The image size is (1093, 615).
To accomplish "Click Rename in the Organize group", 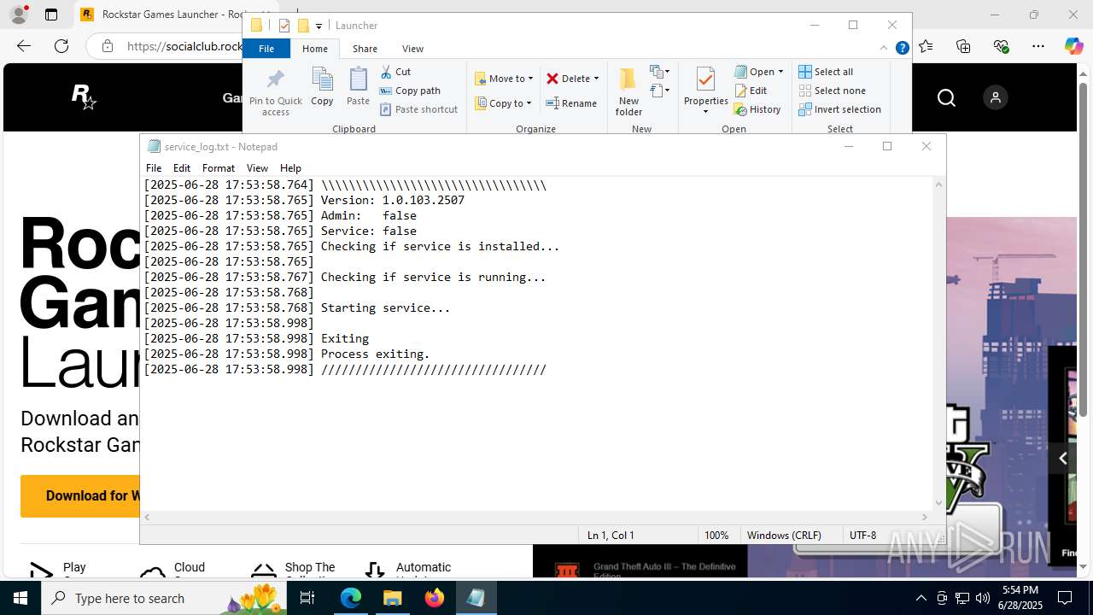I will click(x=571, y=103).
